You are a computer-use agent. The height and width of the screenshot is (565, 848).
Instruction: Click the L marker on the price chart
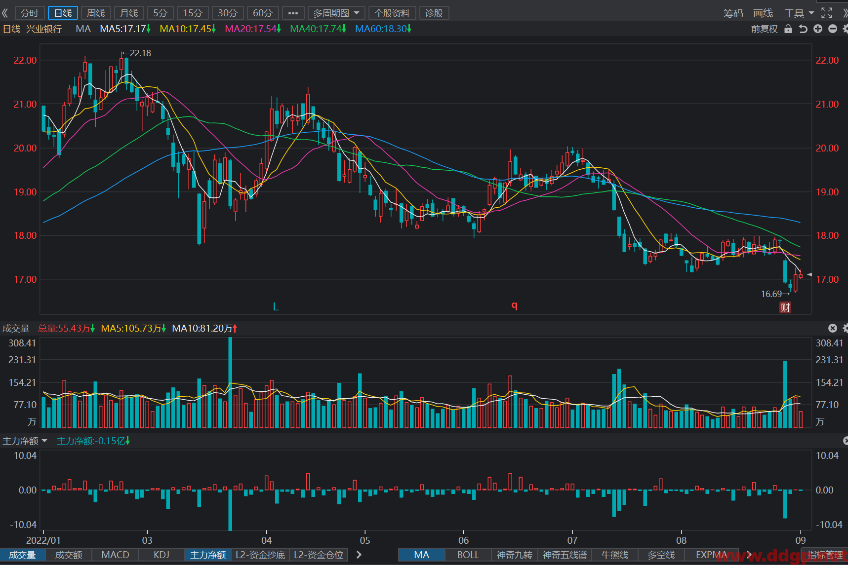pyautogui.click(x=276, y=307)
